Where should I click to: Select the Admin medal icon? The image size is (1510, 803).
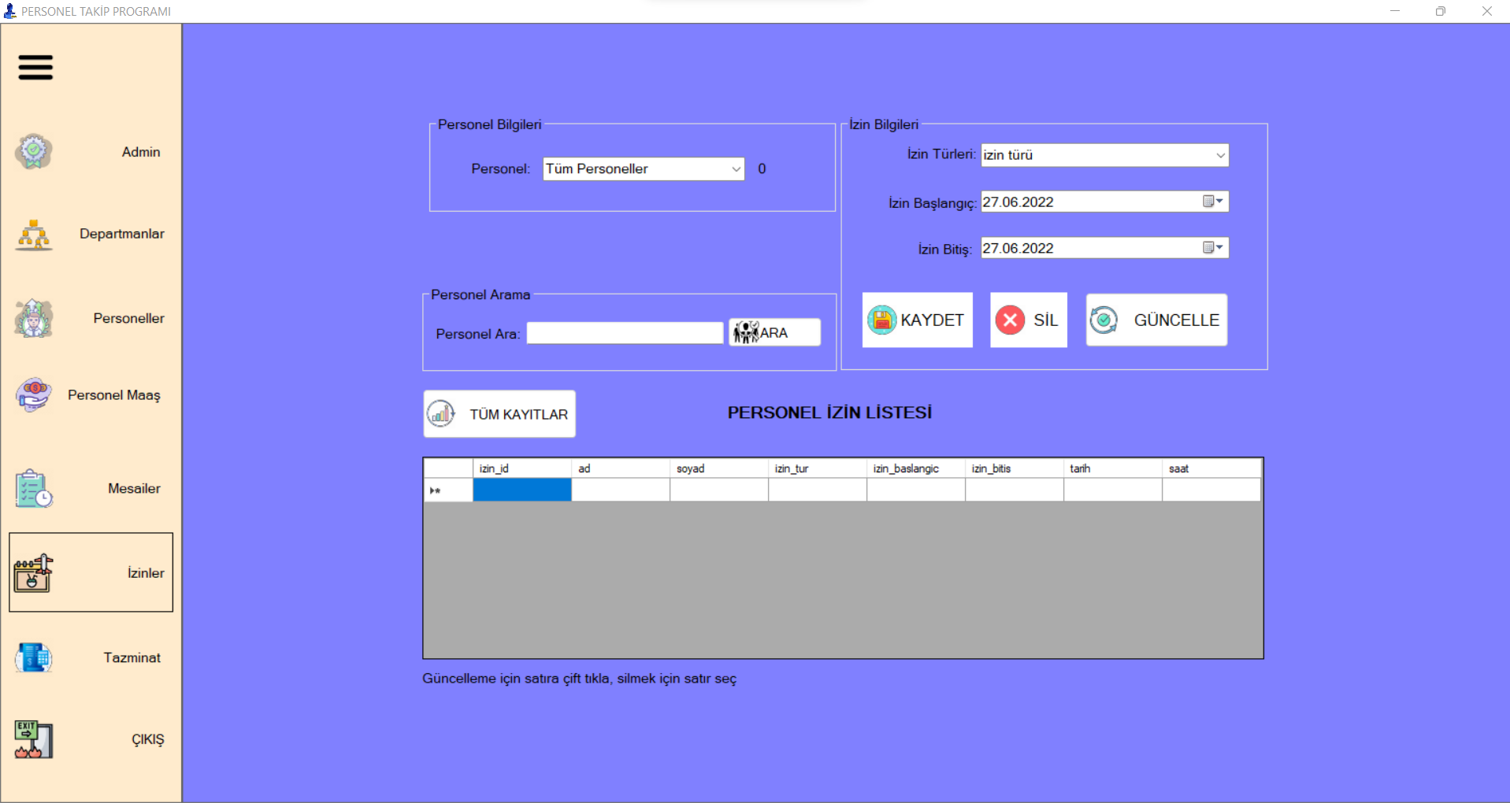point(32,152)
